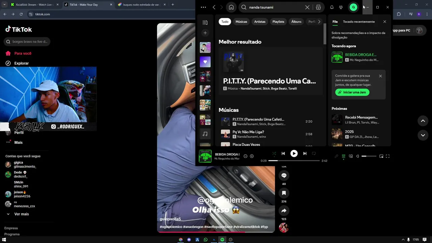432x243 pixels.
Task: Skip to previous track
Action: pyautogui.click(x=283, y=154)
